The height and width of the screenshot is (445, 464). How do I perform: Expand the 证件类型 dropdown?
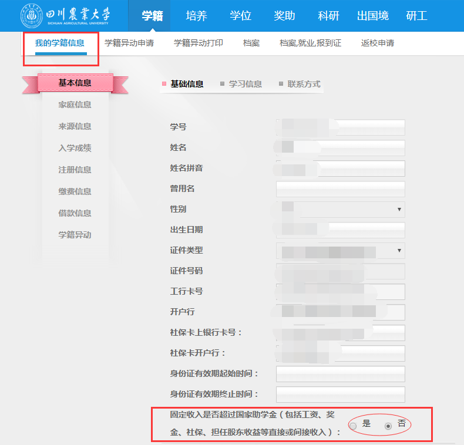tap(341, 251)
